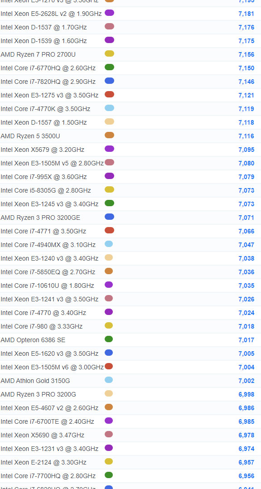This screenshot has width=261, height=489.
Task: Click Intel Xeon X5690 @ 3.47GHz
Action: (43, 436)
